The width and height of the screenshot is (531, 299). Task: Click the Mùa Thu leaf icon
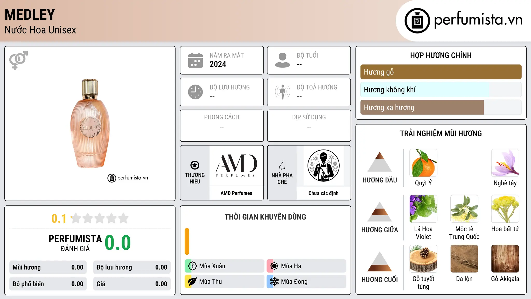[x=192, y=282]
